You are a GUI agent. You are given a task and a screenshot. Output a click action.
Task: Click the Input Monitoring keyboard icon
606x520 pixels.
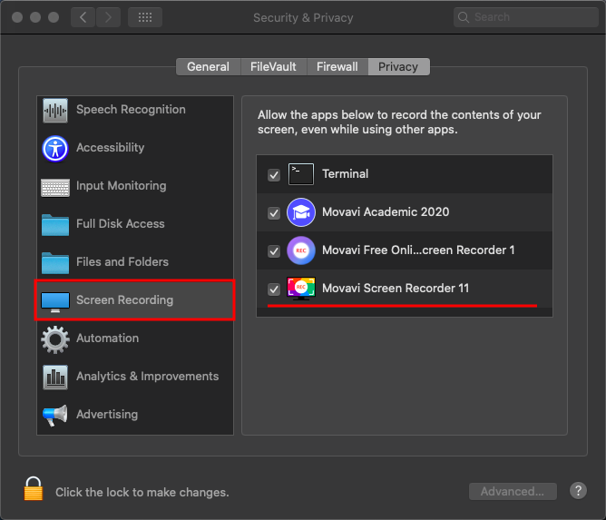click(55, 188)
